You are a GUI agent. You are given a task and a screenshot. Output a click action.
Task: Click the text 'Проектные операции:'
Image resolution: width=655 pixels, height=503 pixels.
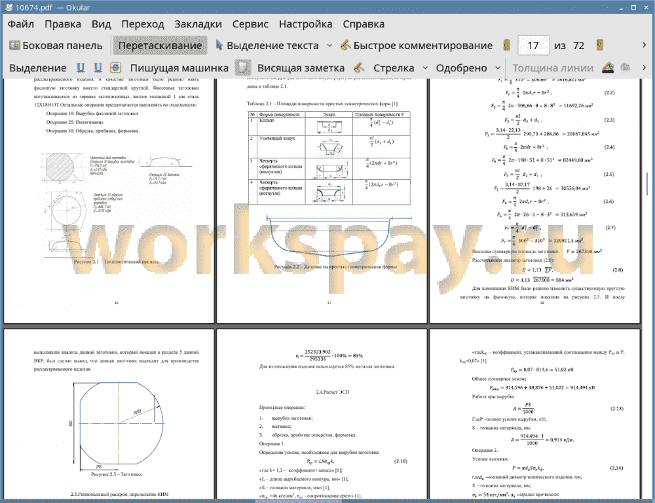[x=282, y=407]
